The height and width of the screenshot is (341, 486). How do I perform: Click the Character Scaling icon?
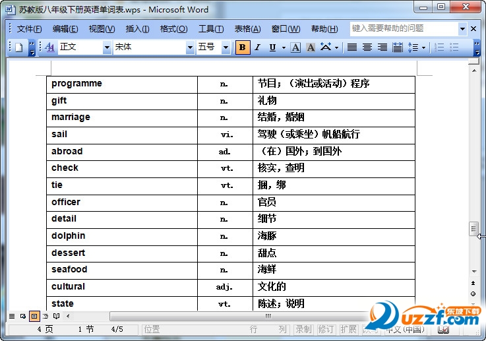[x=326, y=47]
